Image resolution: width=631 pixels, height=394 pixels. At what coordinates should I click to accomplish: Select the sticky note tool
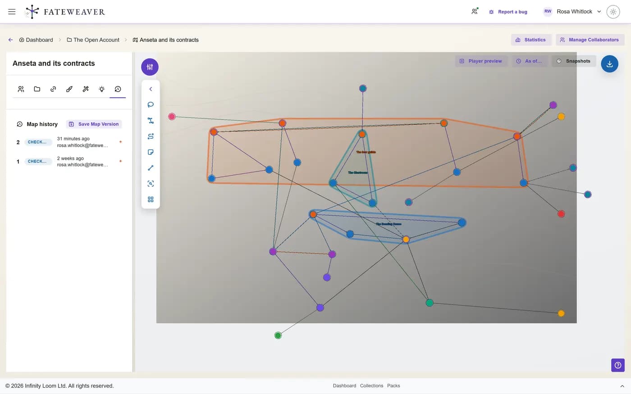151,152
